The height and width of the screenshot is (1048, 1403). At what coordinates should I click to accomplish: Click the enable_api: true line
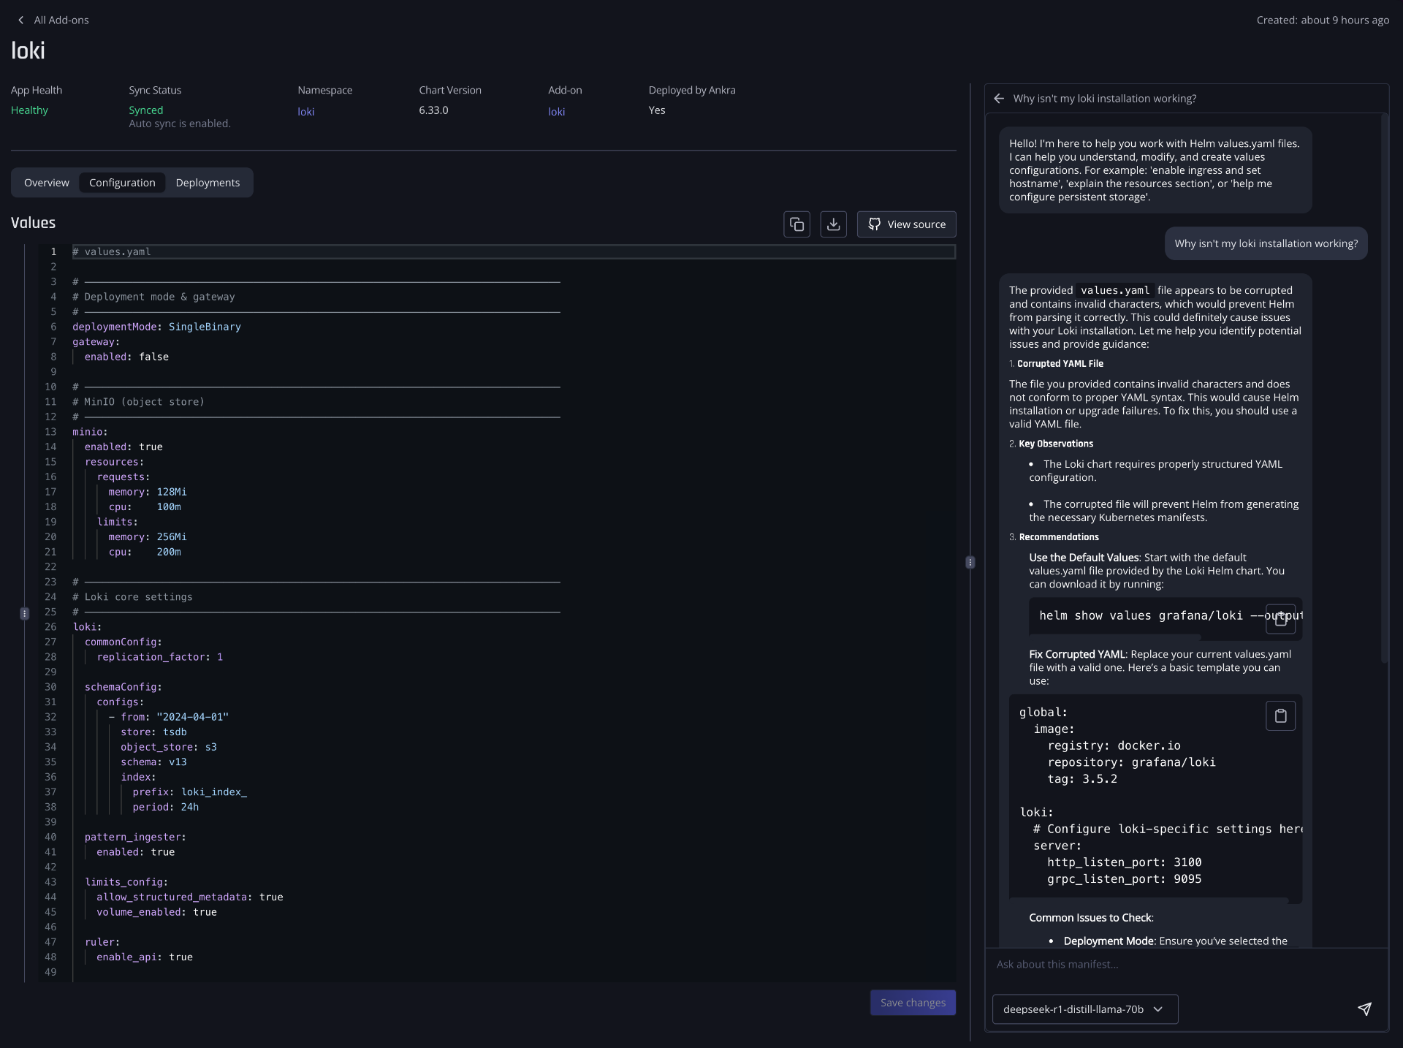click(x=145, y=957)
